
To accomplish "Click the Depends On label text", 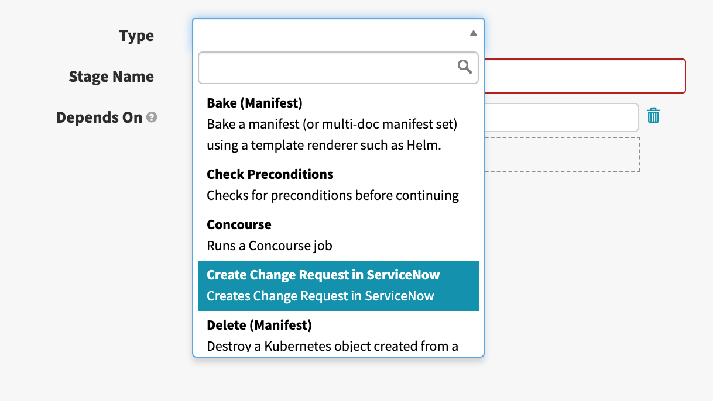I will (99, 117).
